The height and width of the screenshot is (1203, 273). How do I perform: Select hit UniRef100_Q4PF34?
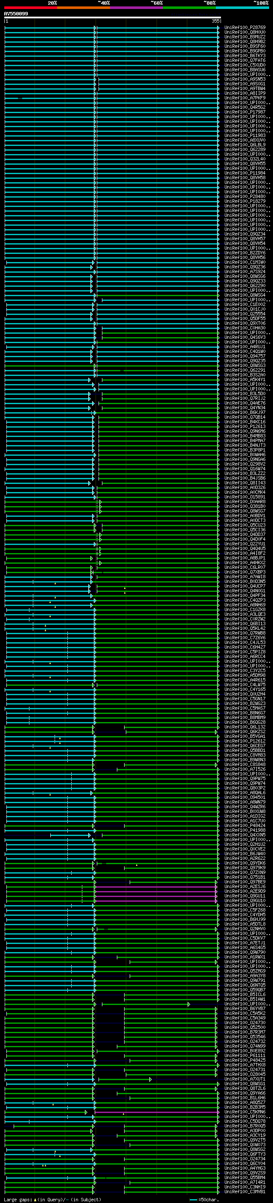tap(245, 595)
